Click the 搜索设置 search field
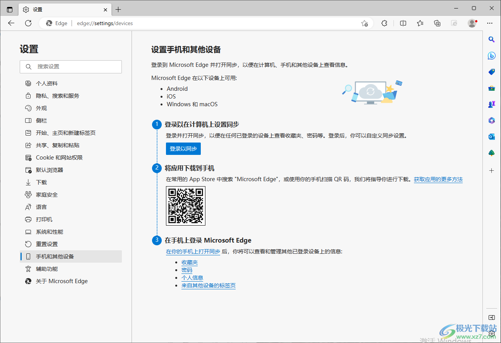The image size is (501, 343). (71, 66)
